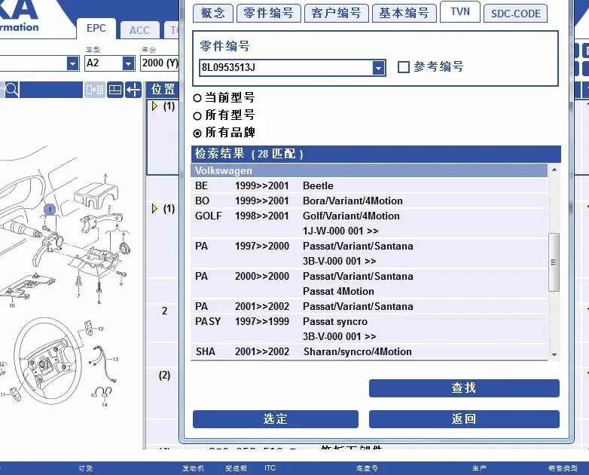The height and width of the screenshot is (475, 589).
Task: Click the 底盘号 status bar entry
Action: tap(367, 468)
